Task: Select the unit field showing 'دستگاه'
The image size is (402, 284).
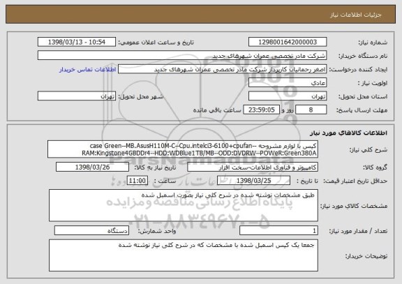Action: click(x=91, y=231)
